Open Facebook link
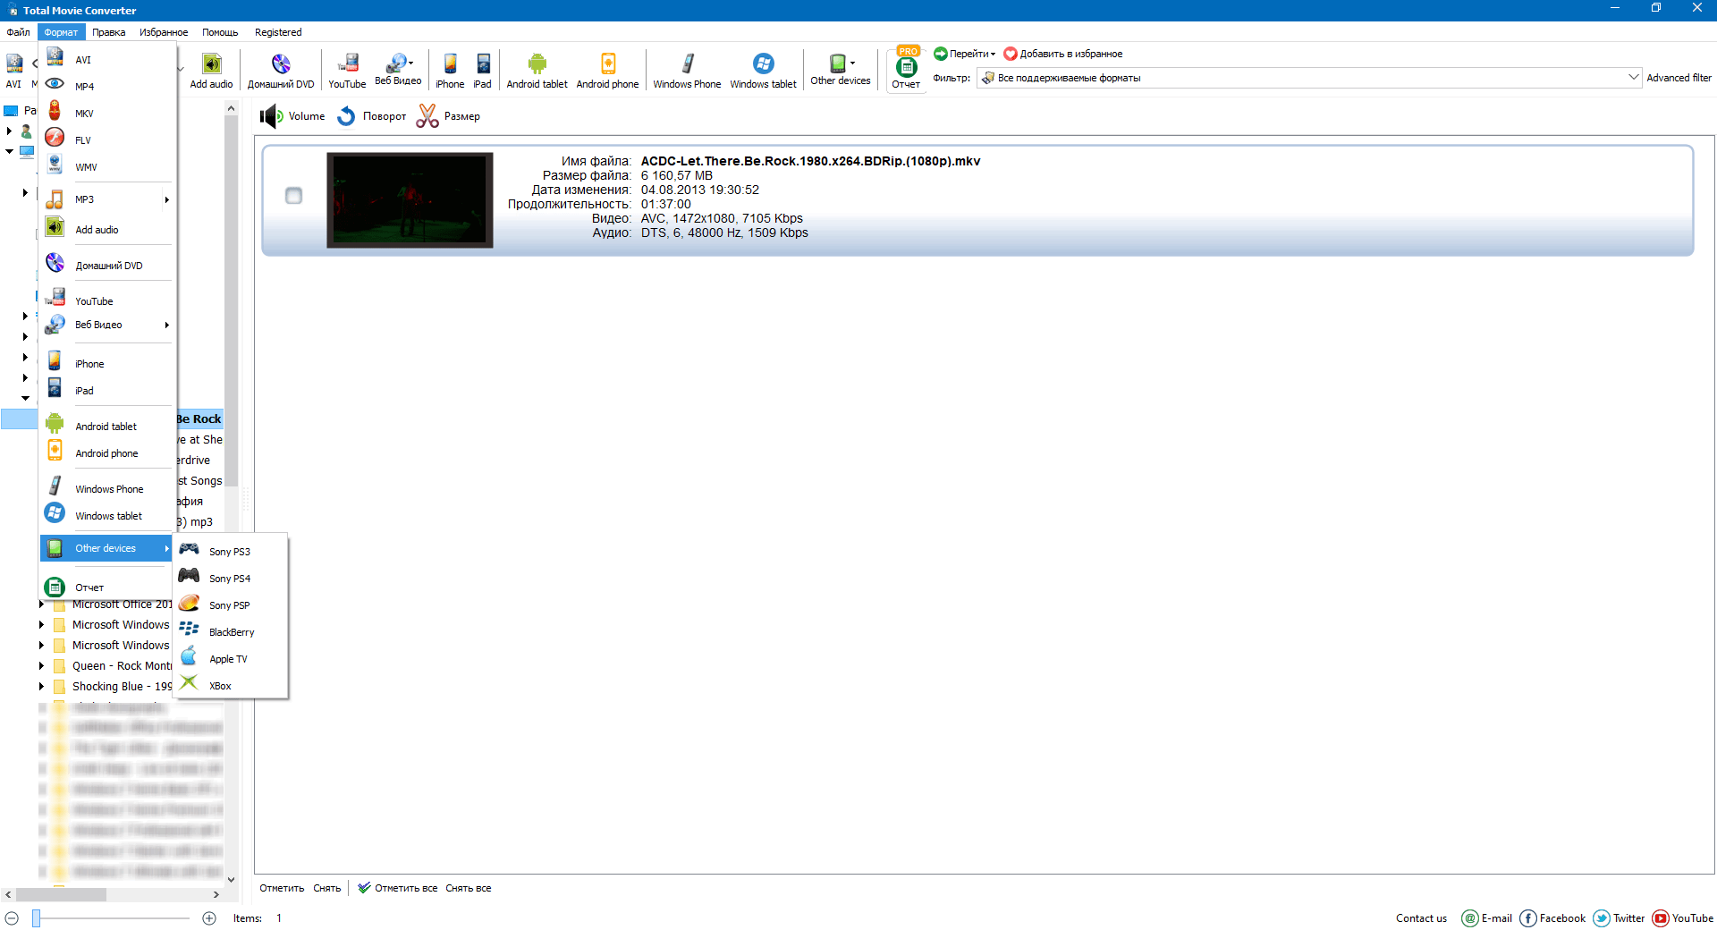This screenshot has height=930, width=1717. [x=1552, y=918]
